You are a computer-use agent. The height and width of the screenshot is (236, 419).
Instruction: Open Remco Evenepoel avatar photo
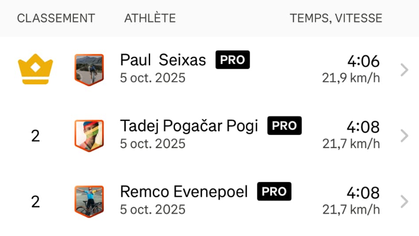89,201
